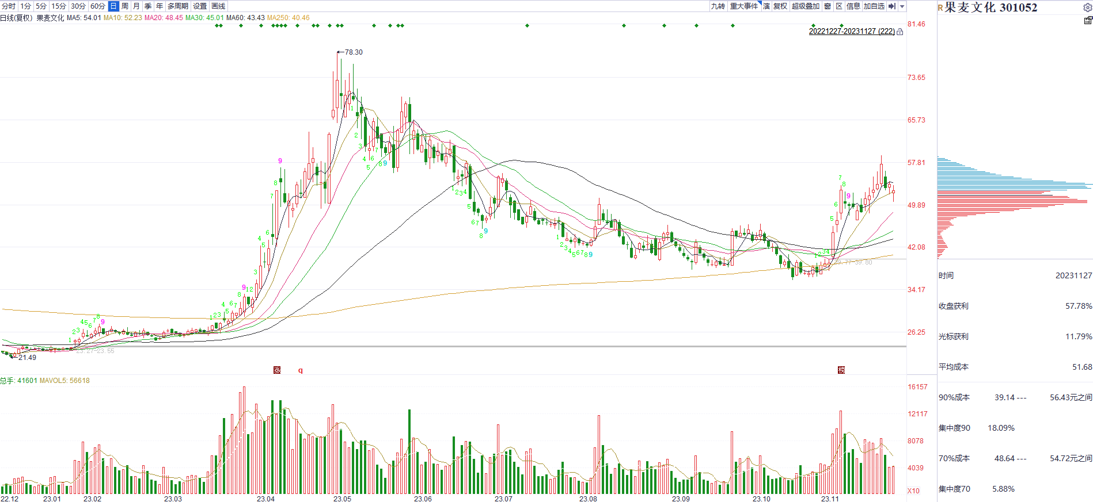Click the 窗 toolbar button
Screen dimensions: 1093x502
coord(828,6)
